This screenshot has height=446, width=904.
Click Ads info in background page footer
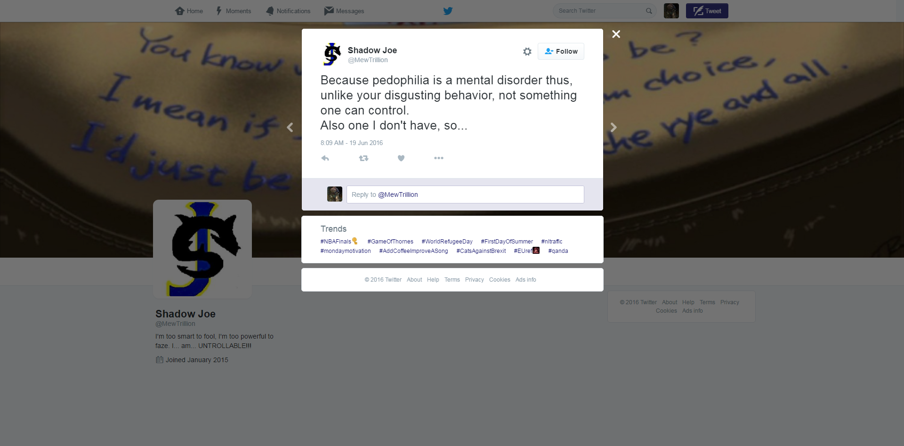(693, 311)
